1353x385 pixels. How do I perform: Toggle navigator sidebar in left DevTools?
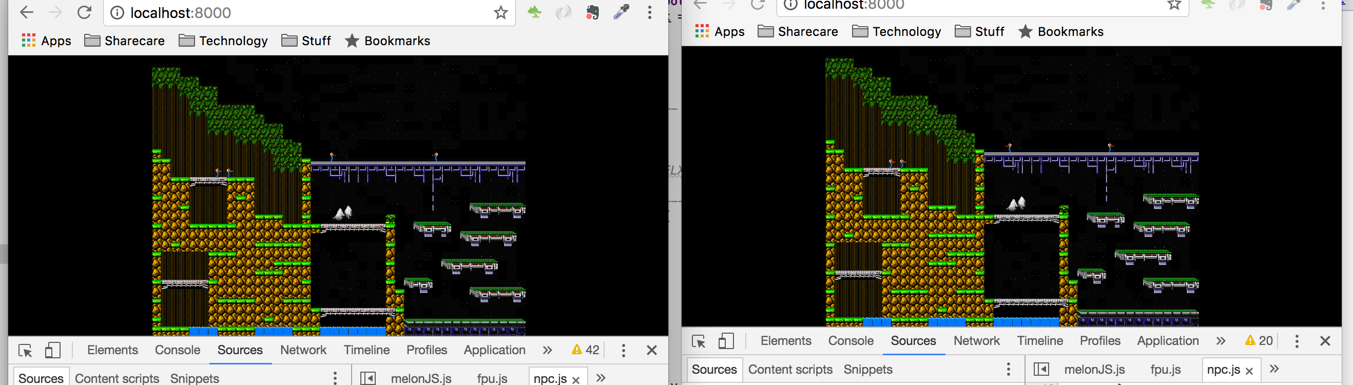[368, 378]
